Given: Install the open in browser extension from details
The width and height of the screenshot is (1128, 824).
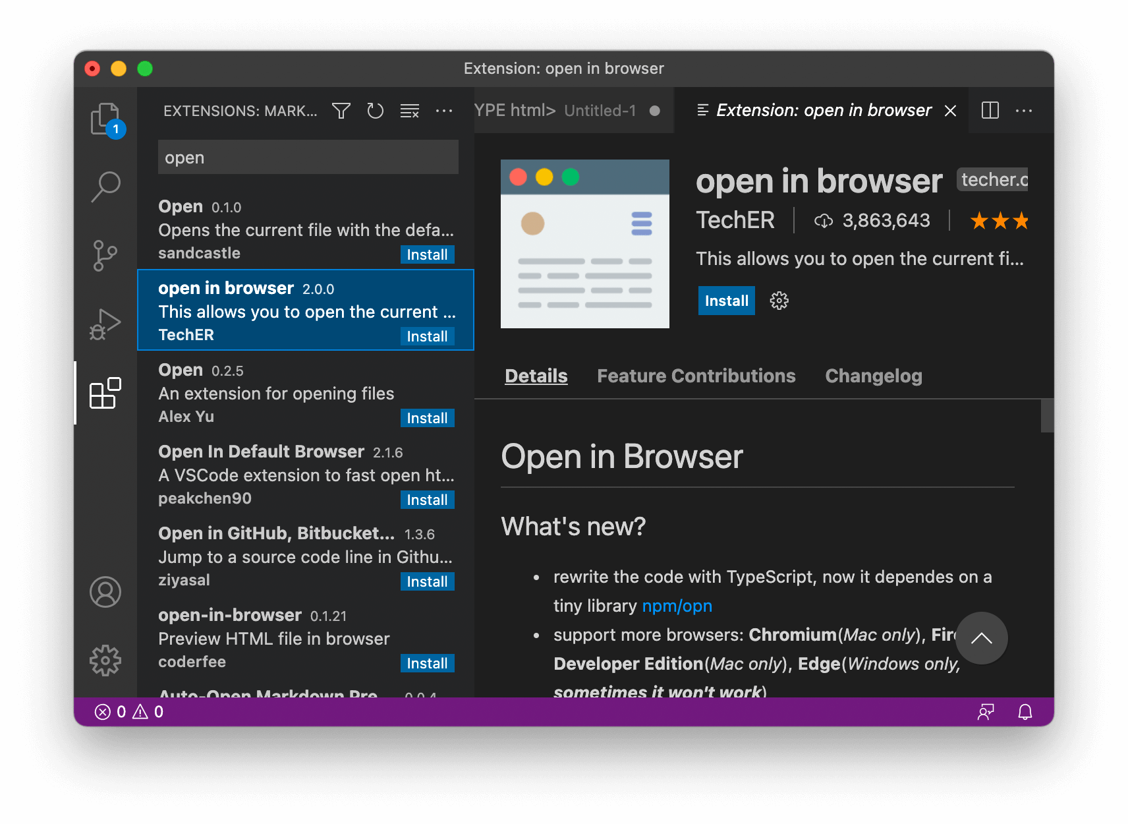Looking at the screenshot, I should 727,301.
